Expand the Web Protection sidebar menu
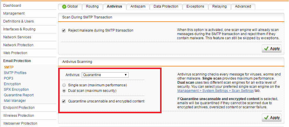This screenshot has height=127, width=289. tap(15, 53)
